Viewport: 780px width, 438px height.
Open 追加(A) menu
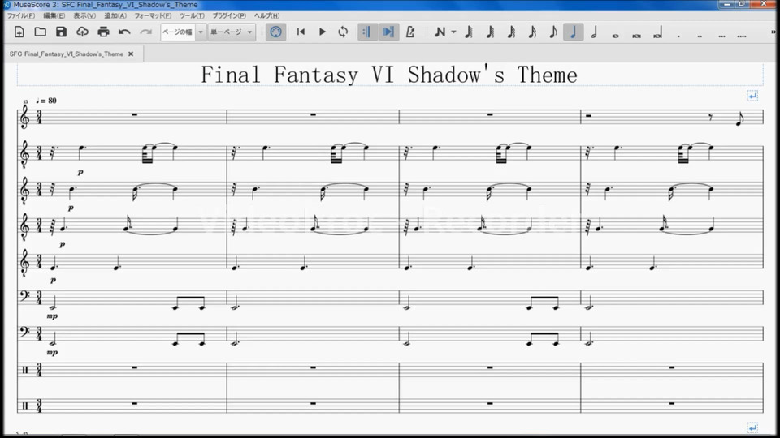[x=115, y=16]
